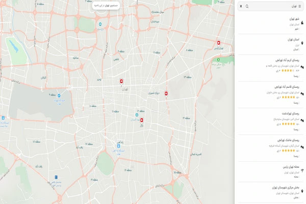The image size is (306, 204).
Task: Click the منطقه ۱۷ map label
Action: tap(89, 144)
